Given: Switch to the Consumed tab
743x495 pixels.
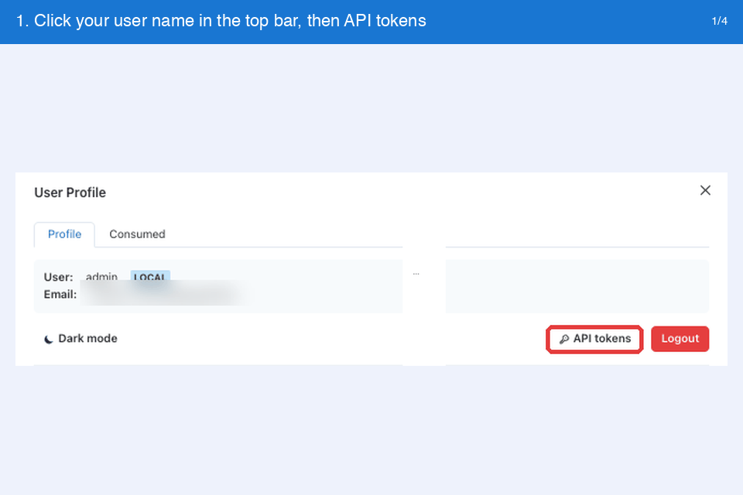Looking at the screenshot, I should pos(137,234).
